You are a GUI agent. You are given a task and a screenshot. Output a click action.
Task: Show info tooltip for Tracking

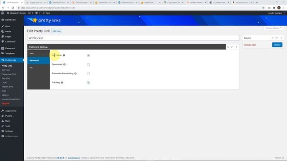coord(62,83)
